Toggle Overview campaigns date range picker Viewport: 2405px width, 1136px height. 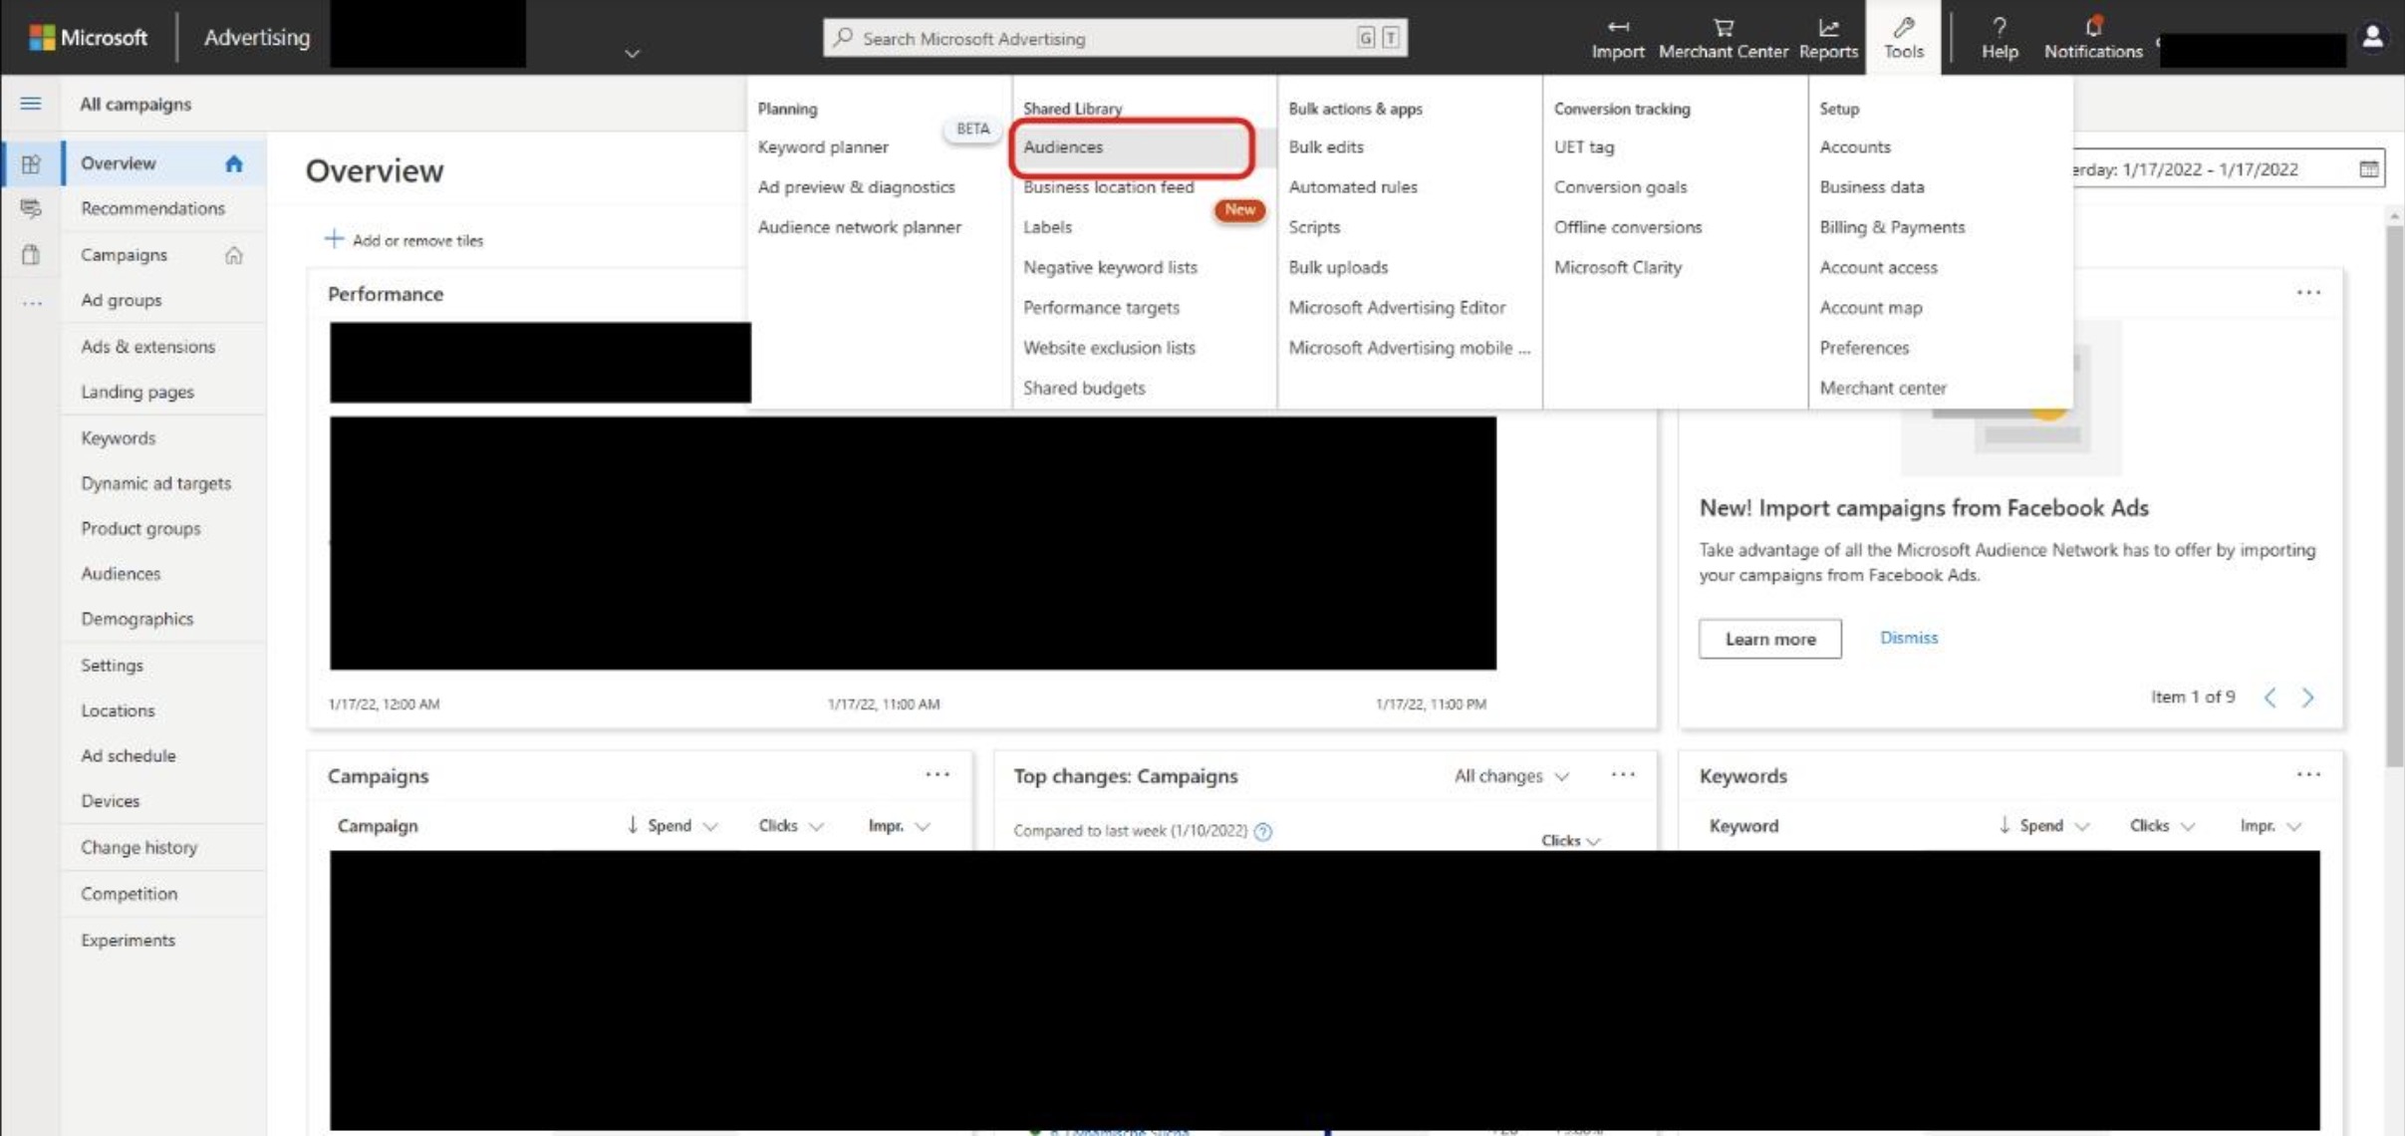pyautogui.click(x=2368, y=168)
